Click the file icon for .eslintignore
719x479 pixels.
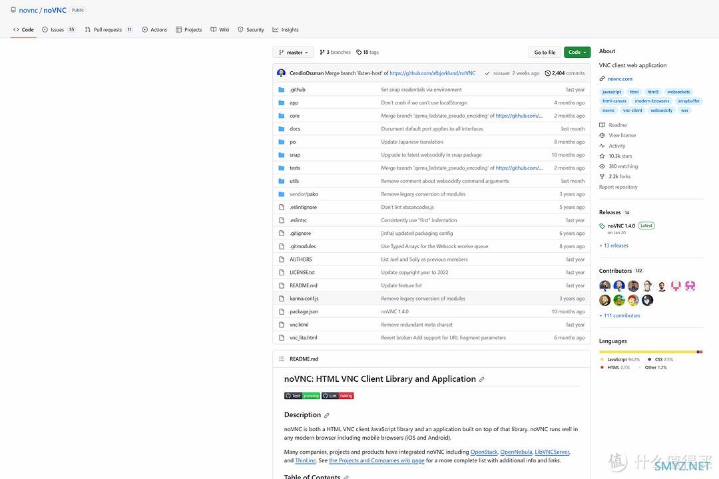pos(282,207)
